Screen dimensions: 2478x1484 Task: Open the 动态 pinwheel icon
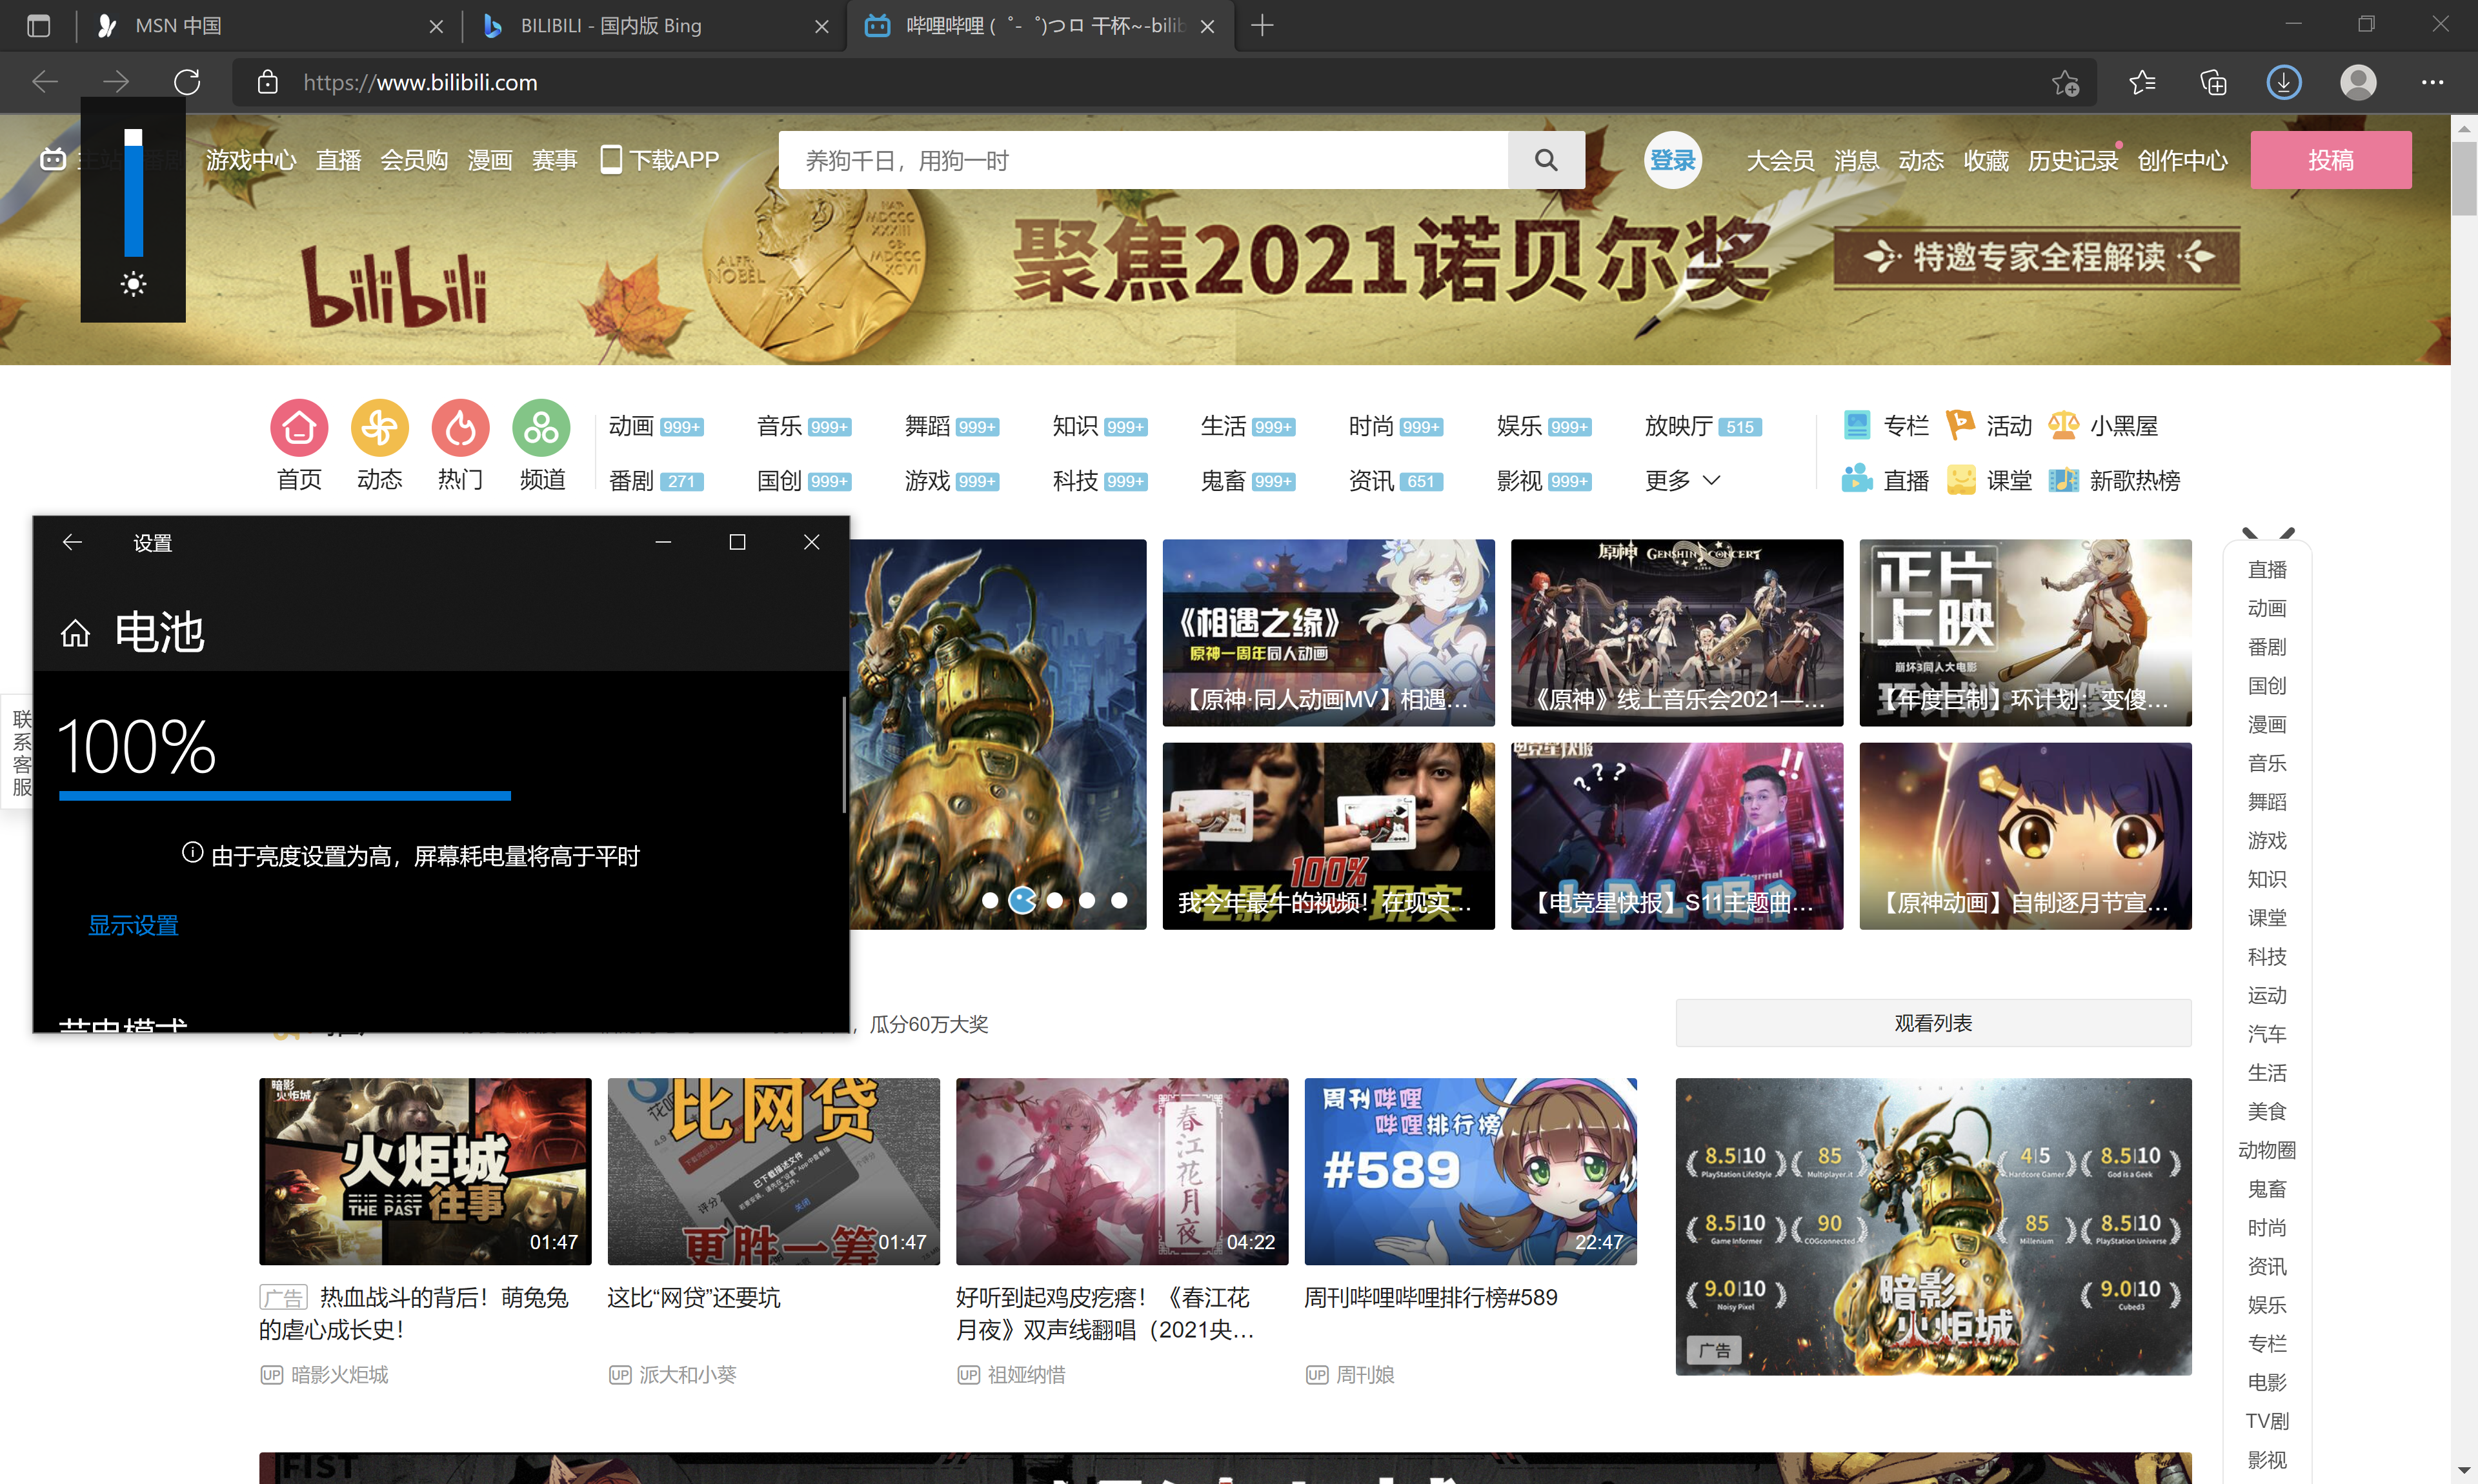[380, 428]
